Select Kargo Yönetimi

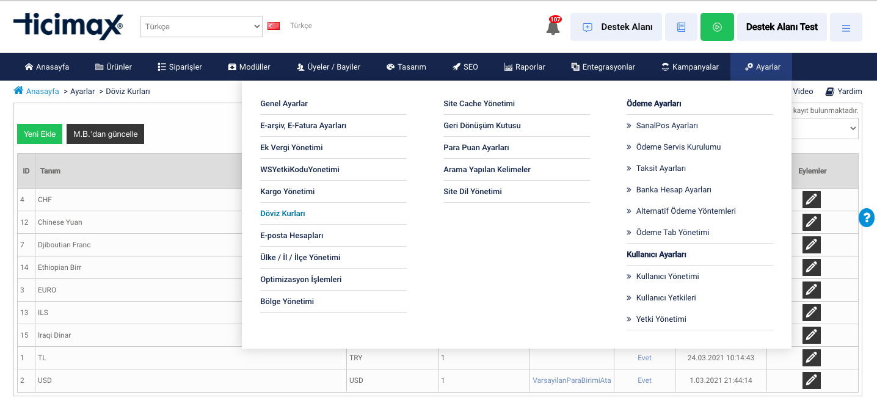288,192
